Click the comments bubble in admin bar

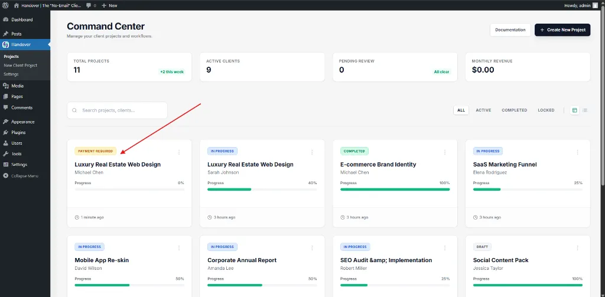(x=89, y=5)
